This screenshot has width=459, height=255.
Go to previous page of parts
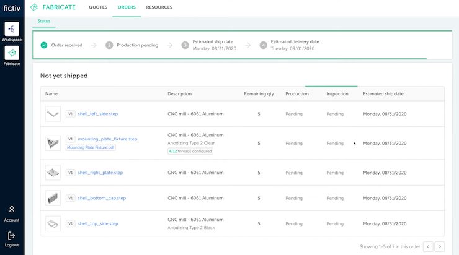[x=428, y=246]
